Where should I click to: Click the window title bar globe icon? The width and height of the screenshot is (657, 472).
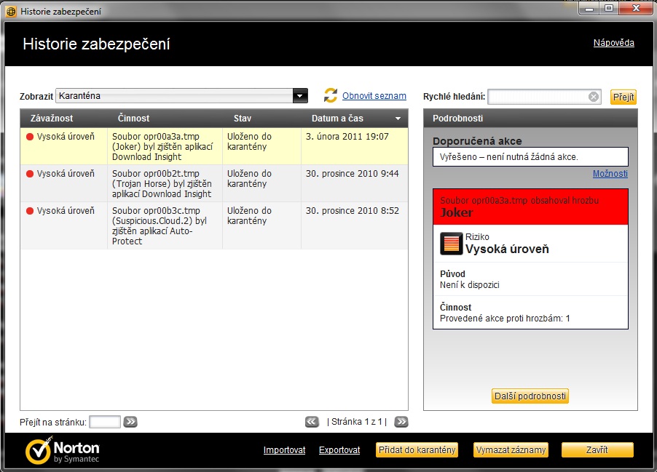(11, 12)
